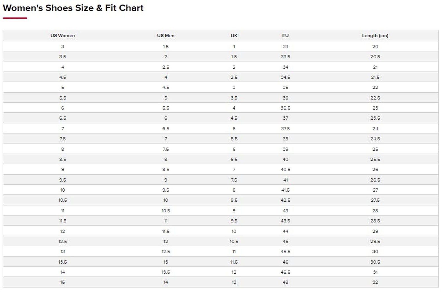The width and height of the screenshot is (446, 293).
Task: Select the US Women 13.5 cell
Action: [x=62, y=262]
